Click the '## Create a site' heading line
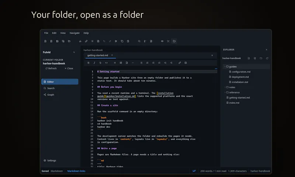 [108, 105]
